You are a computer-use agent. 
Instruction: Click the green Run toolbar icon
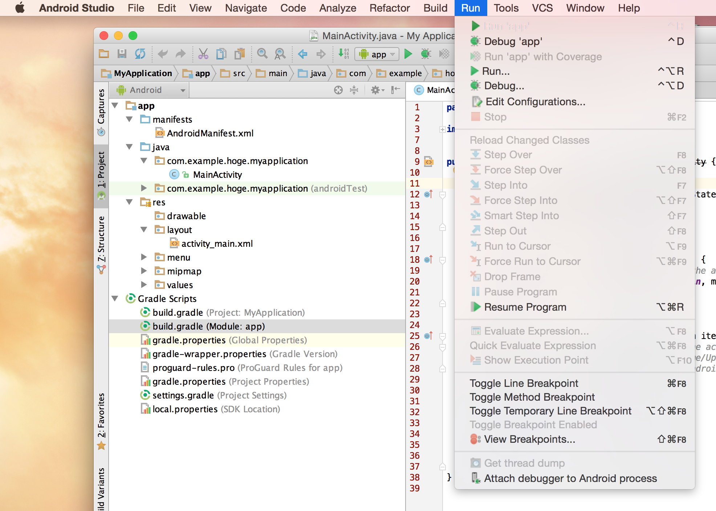408,54
